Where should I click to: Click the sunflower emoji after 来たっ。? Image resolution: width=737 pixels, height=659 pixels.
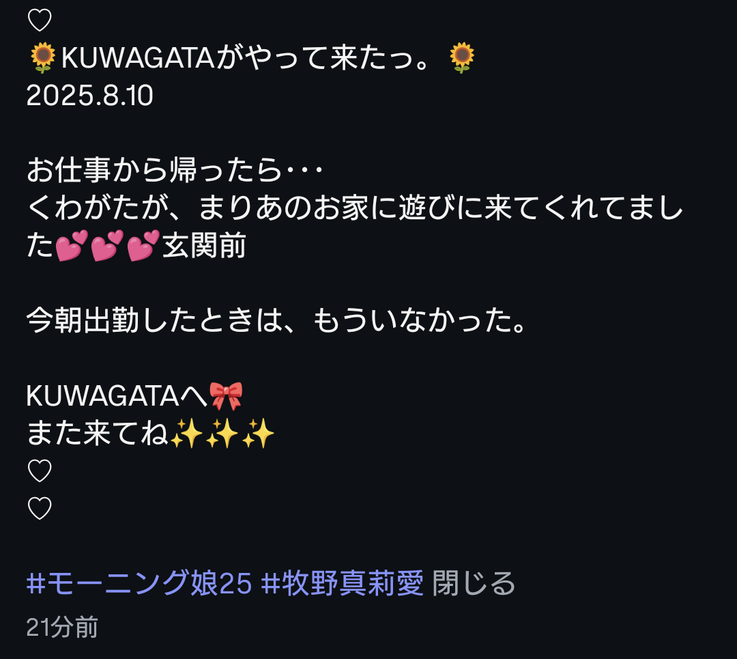point(462,57)
